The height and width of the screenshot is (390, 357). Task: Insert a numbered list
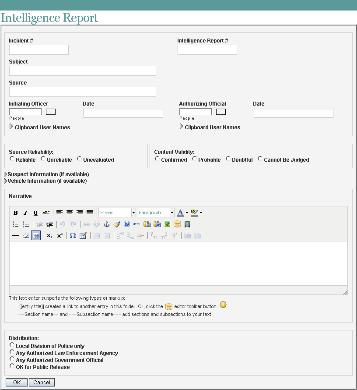[x=25, y=224]
